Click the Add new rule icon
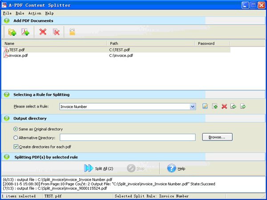The width and height of the screenshot is (267, 200). pos(215,106)
